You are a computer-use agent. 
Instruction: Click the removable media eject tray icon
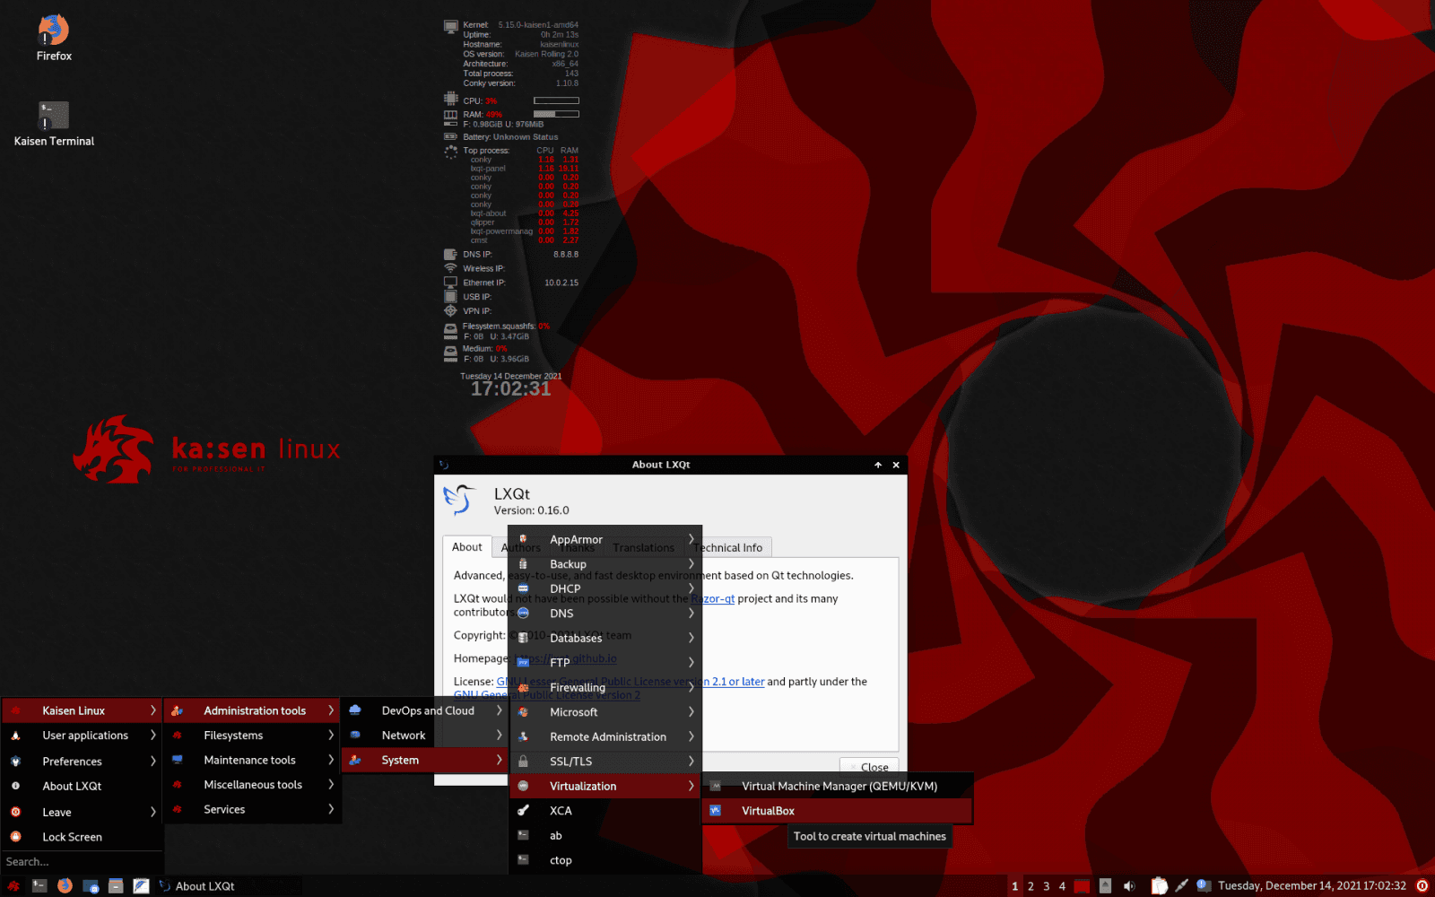[1106, 885]
